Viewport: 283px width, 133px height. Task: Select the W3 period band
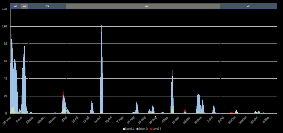(47, 6)
